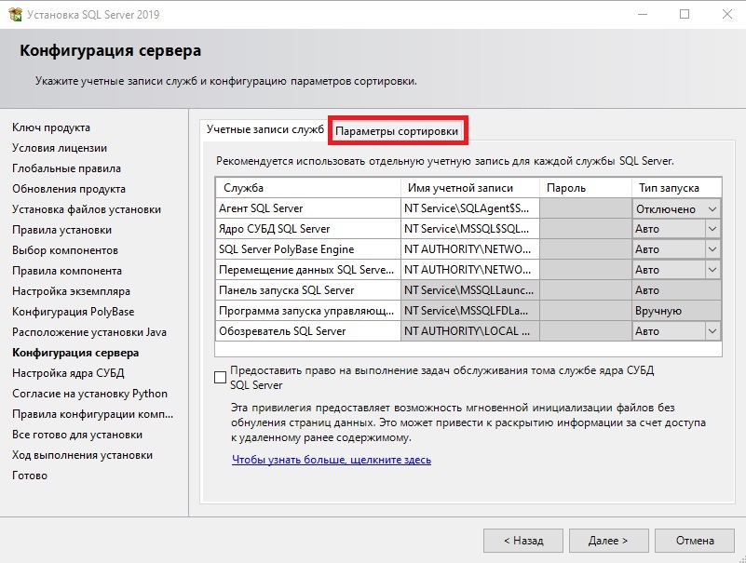Click the NT Service\MSSQLFDLa... account cell
Image resolution: width=746 pixels, height=563 pixels.
[x=470, y=311]
